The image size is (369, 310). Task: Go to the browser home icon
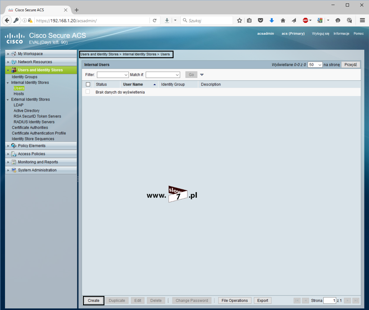point(283,21)
